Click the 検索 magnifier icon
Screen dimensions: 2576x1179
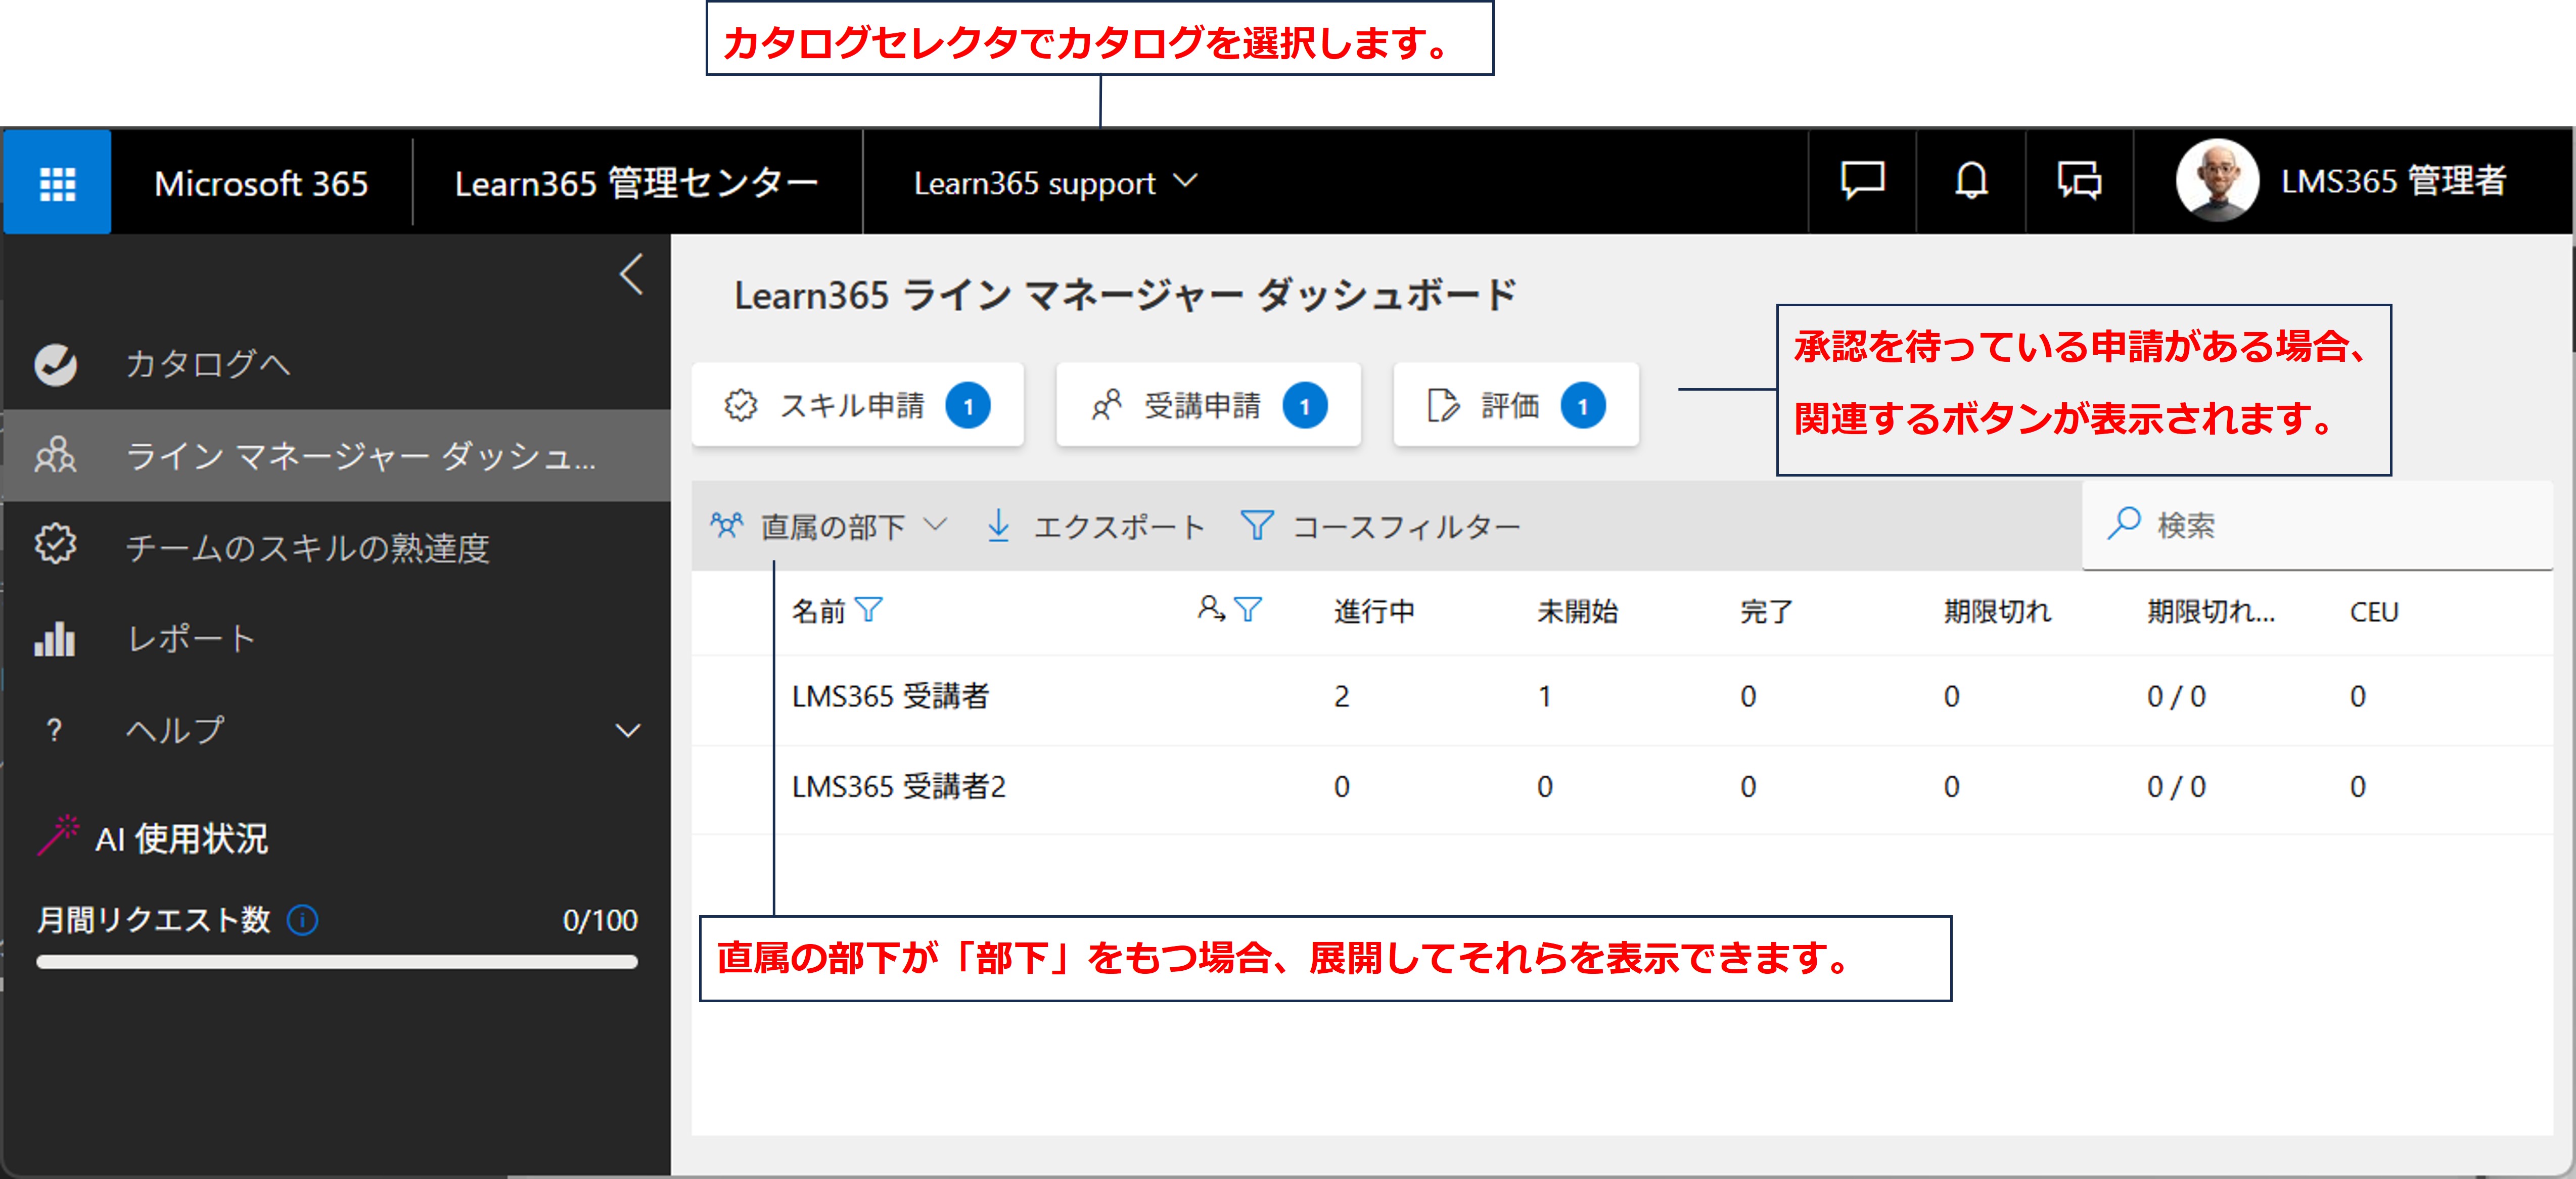[x=2123, y=523]
